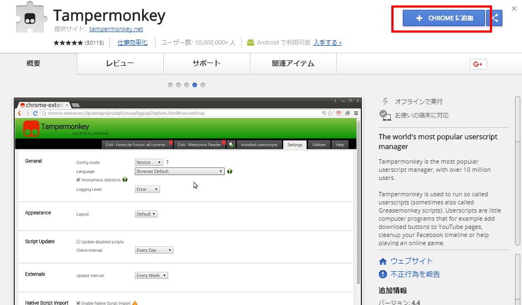Image resolution: width=522 pixels, height=305 pixels.
Task: Open the ウェブサイト link
Action: tap(412, 261)
